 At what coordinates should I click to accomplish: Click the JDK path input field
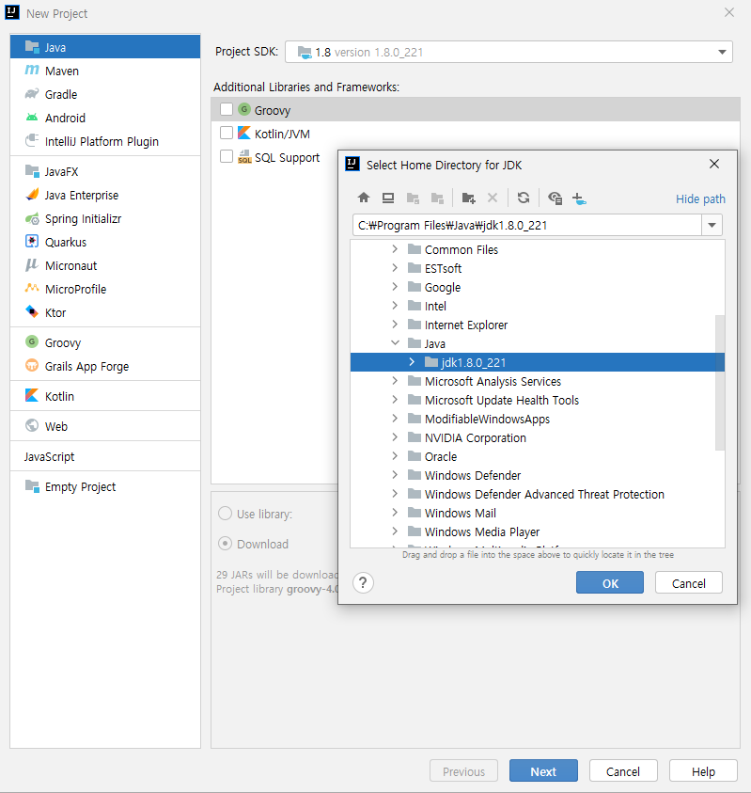click(527, 225)
